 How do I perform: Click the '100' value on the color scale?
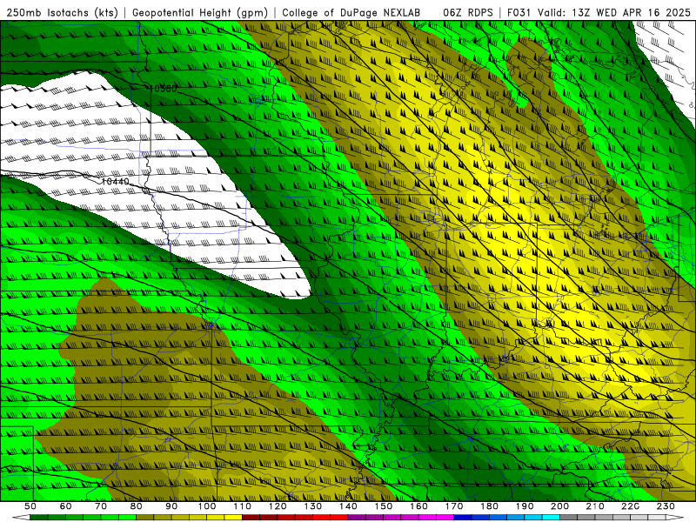point(207,506)
